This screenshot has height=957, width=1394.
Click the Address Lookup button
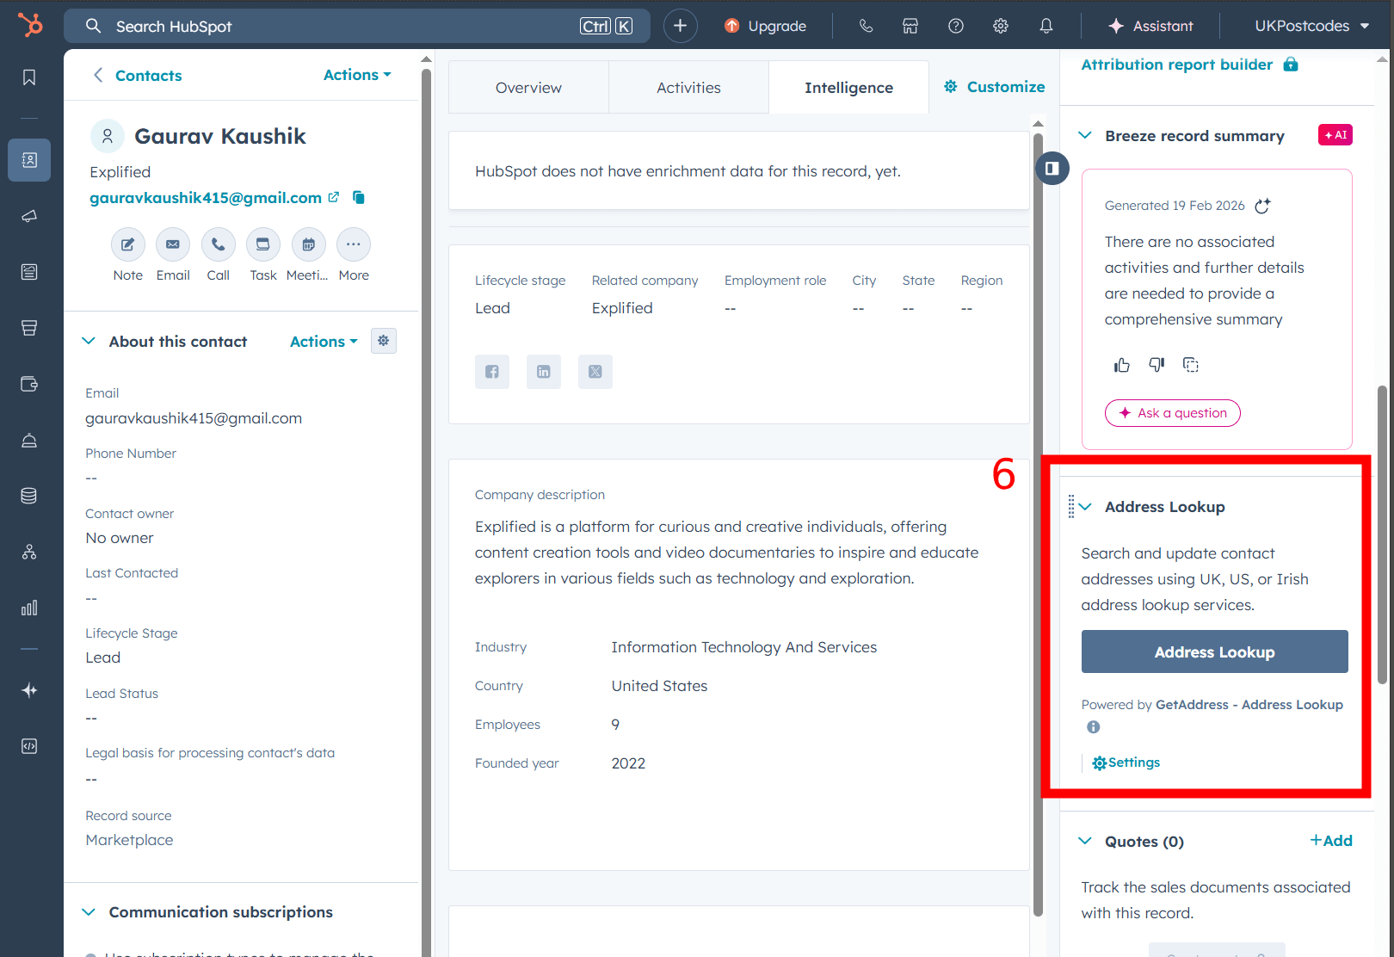(x=1214, y=651)
